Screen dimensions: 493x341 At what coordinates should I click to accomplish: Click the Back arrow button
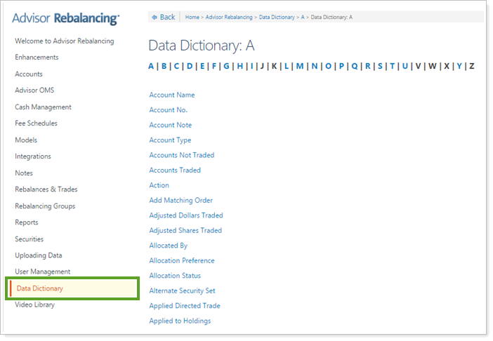click(164, 17)
